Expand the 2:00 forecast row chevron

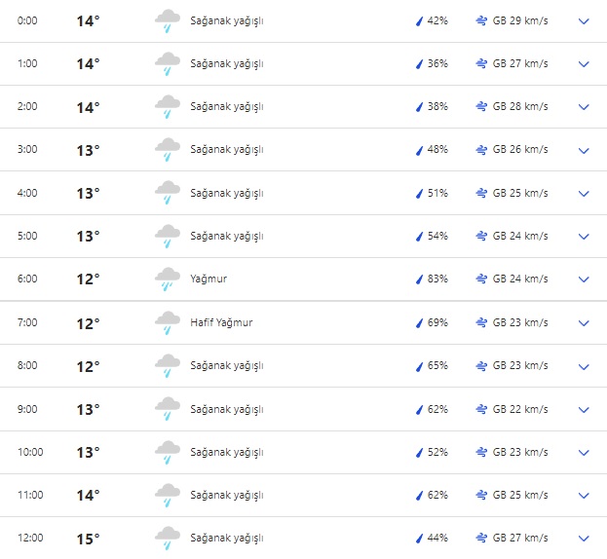tap(584, 107)
